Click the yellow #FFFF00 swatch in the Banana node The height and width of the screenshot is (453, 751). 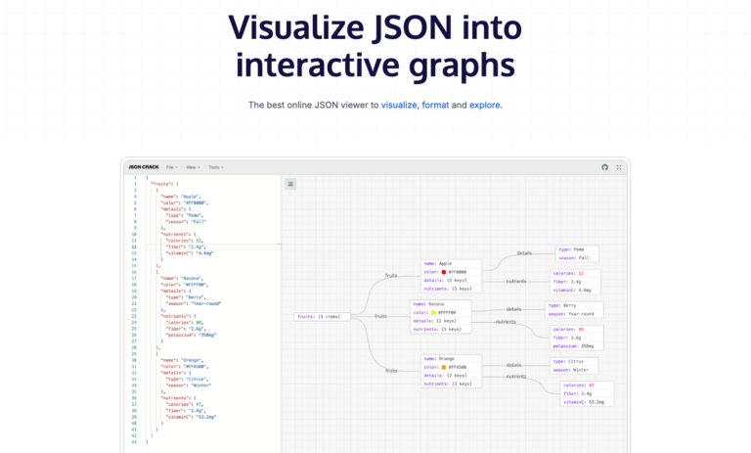pos(433,312)
